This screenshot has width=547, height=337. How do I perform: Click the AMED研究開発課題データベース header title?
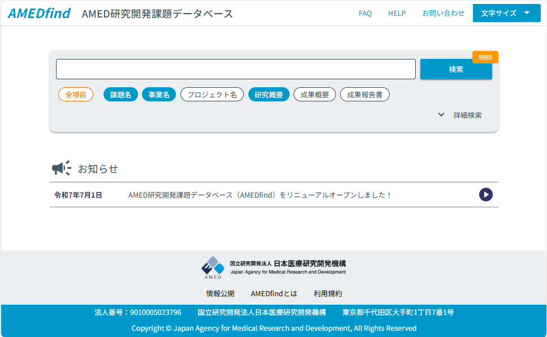coord(157,14)
